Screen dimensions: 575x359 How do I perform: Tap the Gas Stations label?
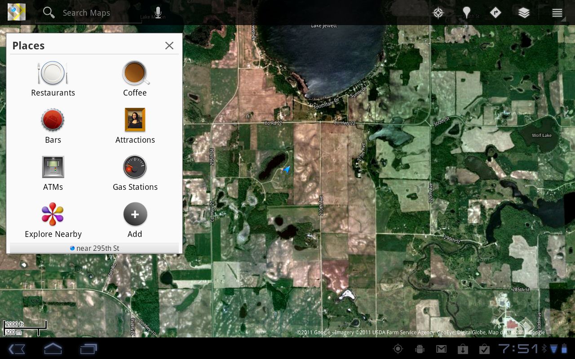click(x=135, y=187)
